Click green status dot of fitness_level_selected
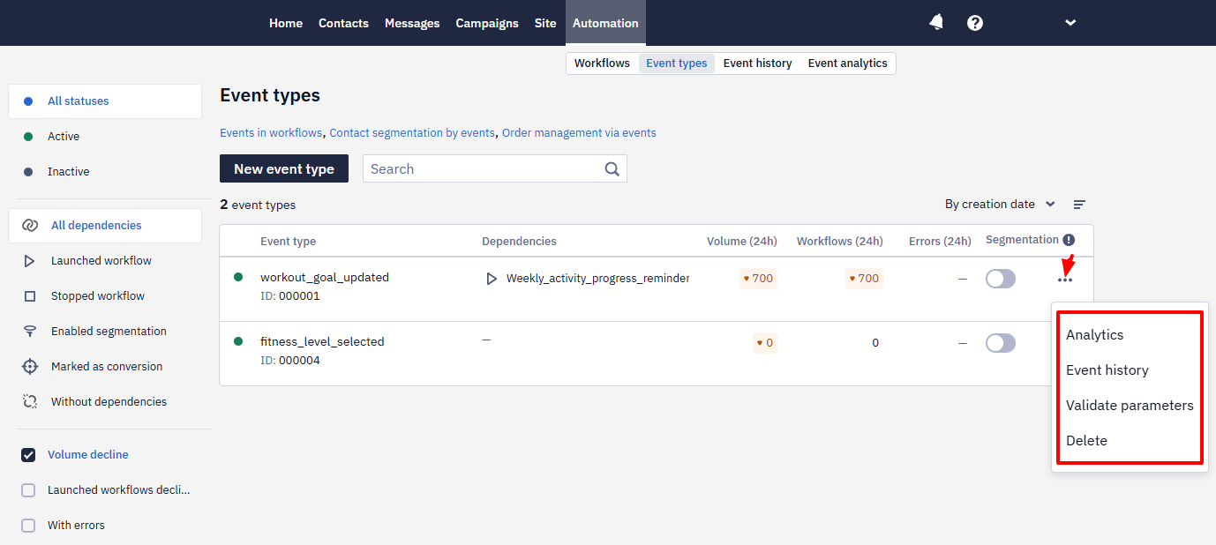The image size is (1216, 545). click(x=238, y=341)
